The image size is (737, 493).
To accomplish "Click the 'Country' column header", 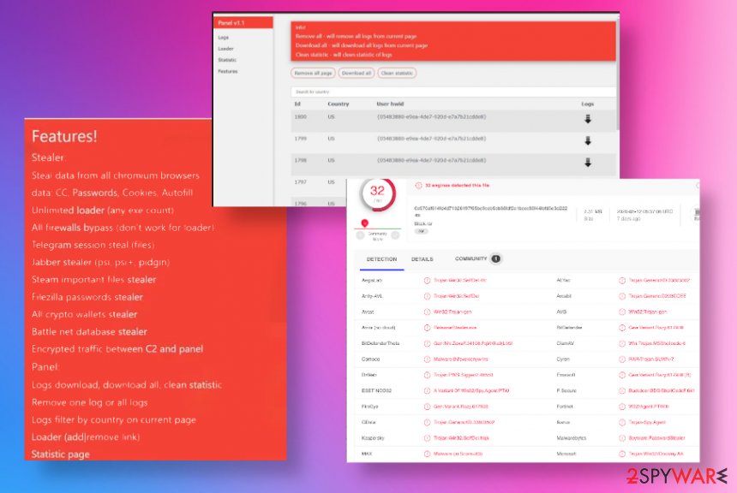I will click(x=339, y=104).
